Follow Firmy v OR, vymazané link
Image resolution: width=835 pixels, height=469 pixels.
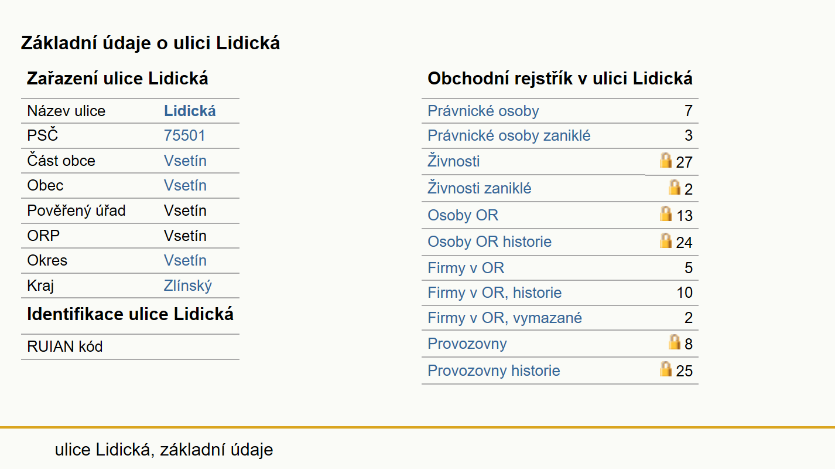pos(505,318)
